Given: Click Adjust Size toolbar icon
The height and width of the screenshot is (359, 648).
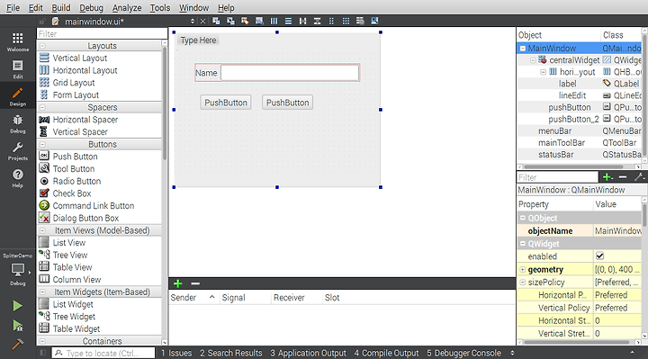Looking at the screenshot, I should (x=374, y=21).
